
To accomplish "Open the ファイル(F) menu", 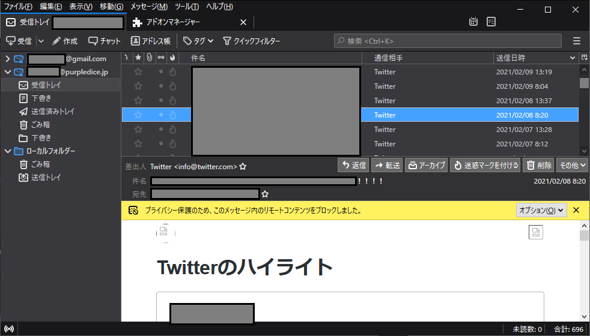I will tap(18, 7).
